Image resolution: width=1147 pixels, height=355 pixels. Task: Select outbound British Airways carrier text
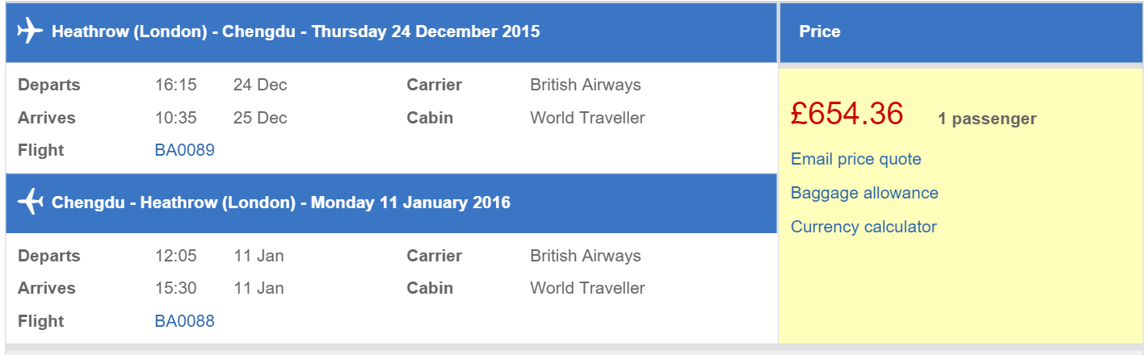(586, 85)
